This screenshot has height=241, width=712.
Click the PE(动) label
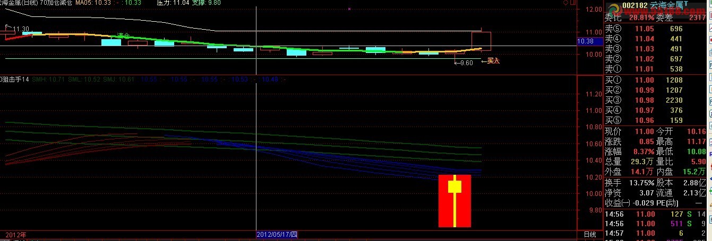pos(668,203)
